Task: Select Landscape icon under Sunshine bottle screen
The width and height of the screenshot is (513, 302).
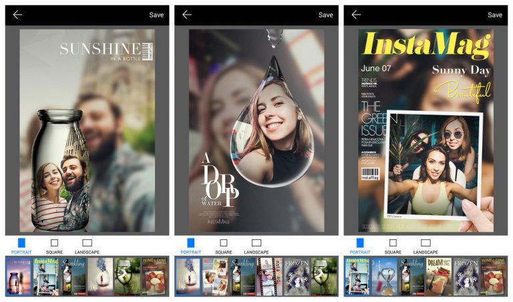Action: 87,243
